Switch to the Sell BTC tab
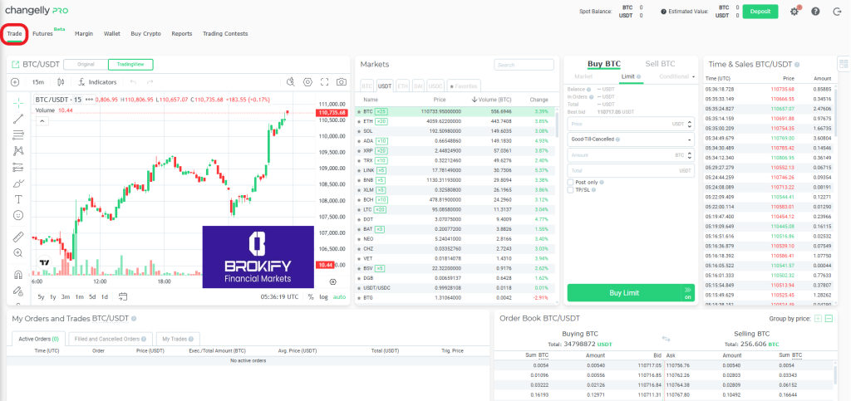The height and width of the screenshot is (401, 851). coord(660,64)
